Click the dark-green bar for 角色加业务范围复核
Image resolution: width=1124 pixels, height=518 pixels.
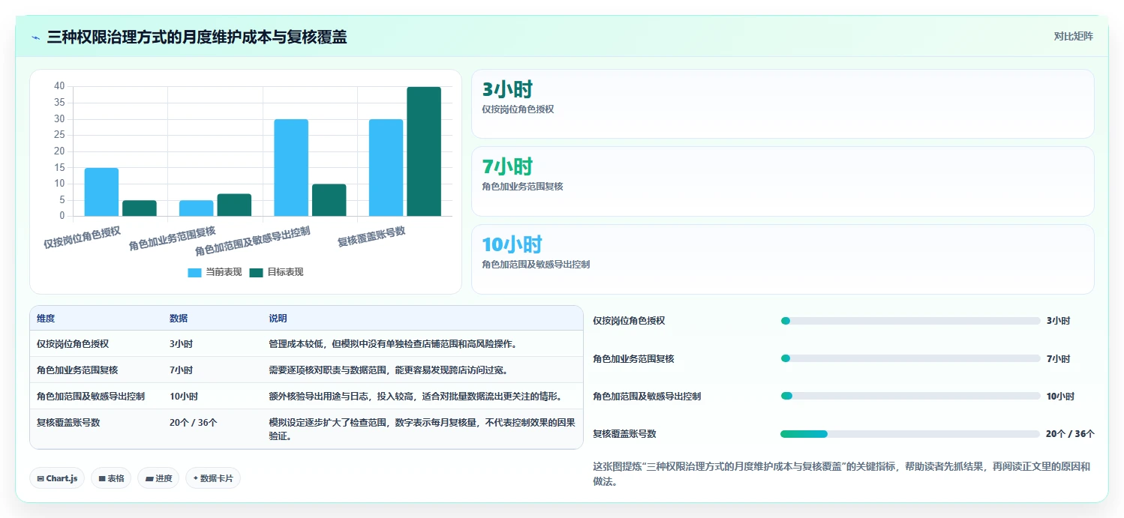coord(234,205)
